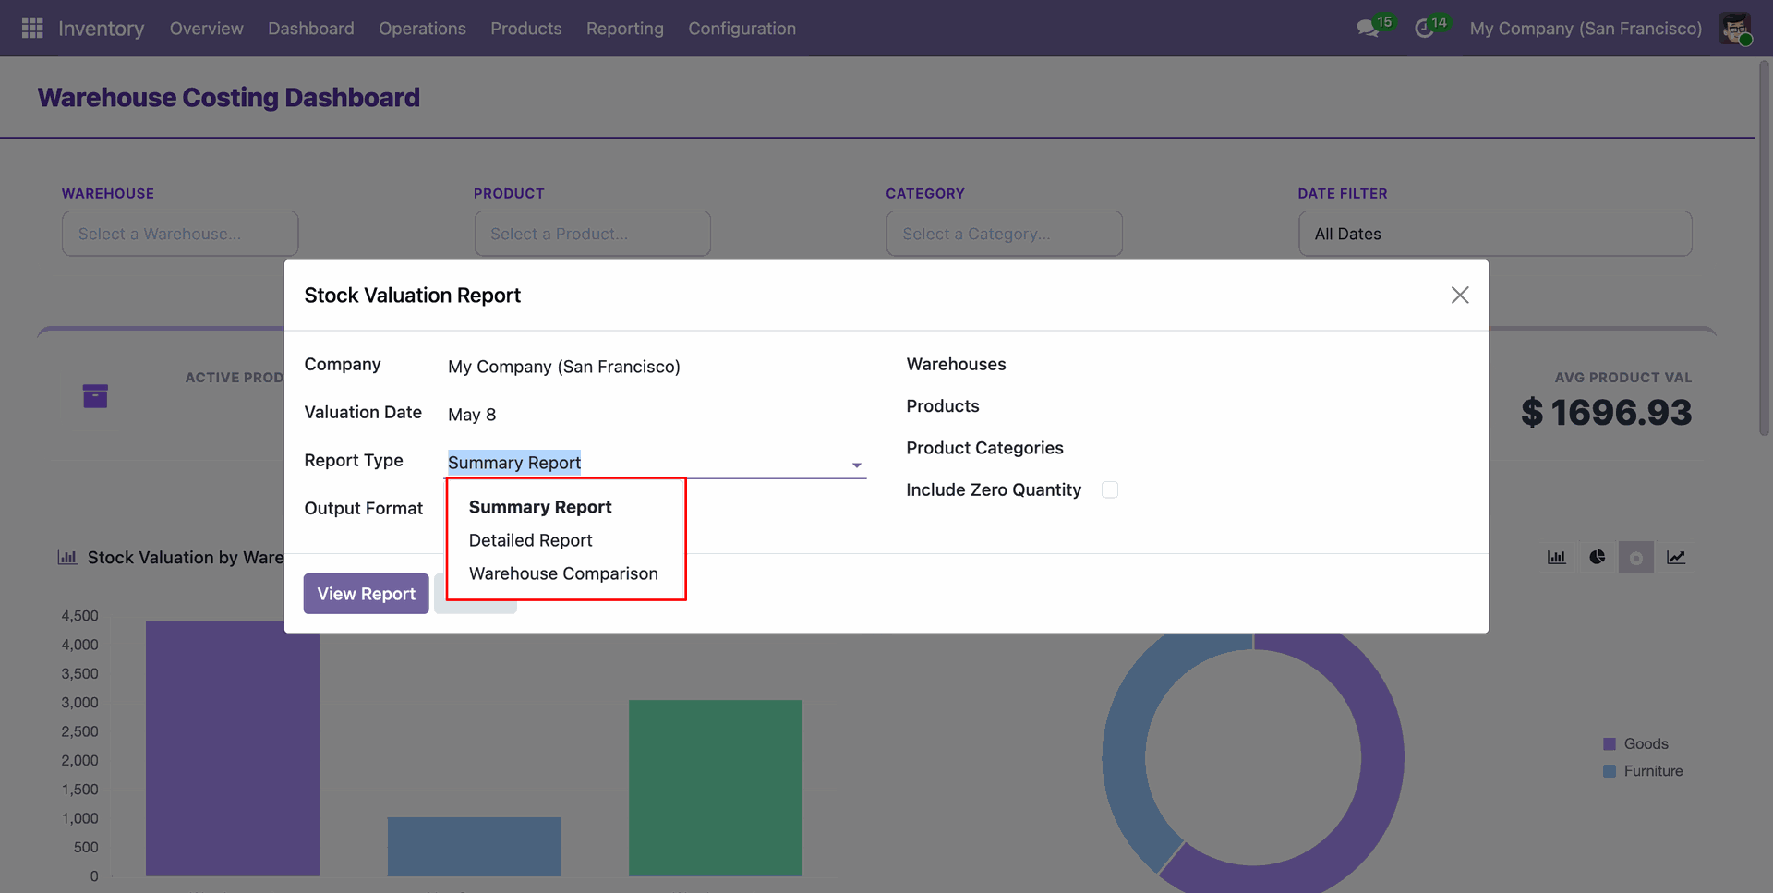Screen dimensions: 1773x893
Task: Click the short blue bar in chart
Action: pos(474,846)
